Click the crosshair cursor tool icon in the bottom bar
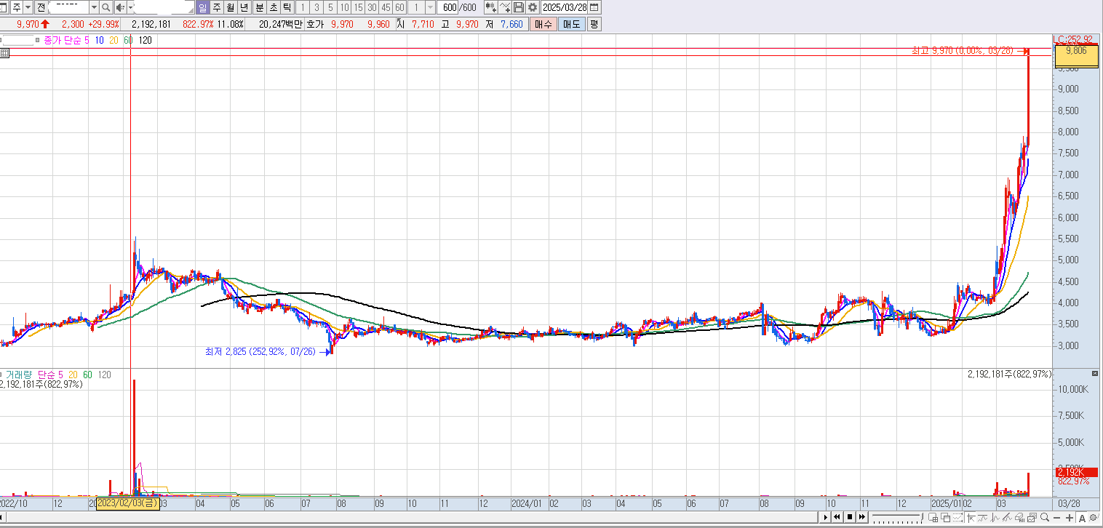This screenshot has width=1103, height=528. [x=971, y=517]
